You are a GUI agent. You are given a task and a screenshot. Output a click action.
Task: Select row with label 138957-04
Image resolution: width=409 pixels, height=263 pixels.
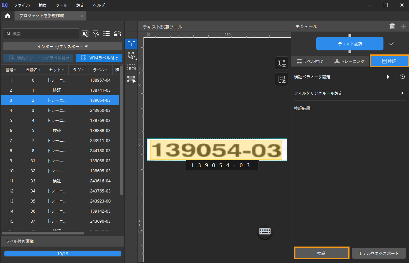(x=60, y=80)
